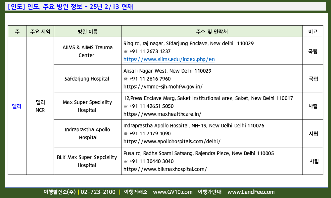Click the '병원 이름' column header
This screenshot has width=331, height=198.
(88, 32)
